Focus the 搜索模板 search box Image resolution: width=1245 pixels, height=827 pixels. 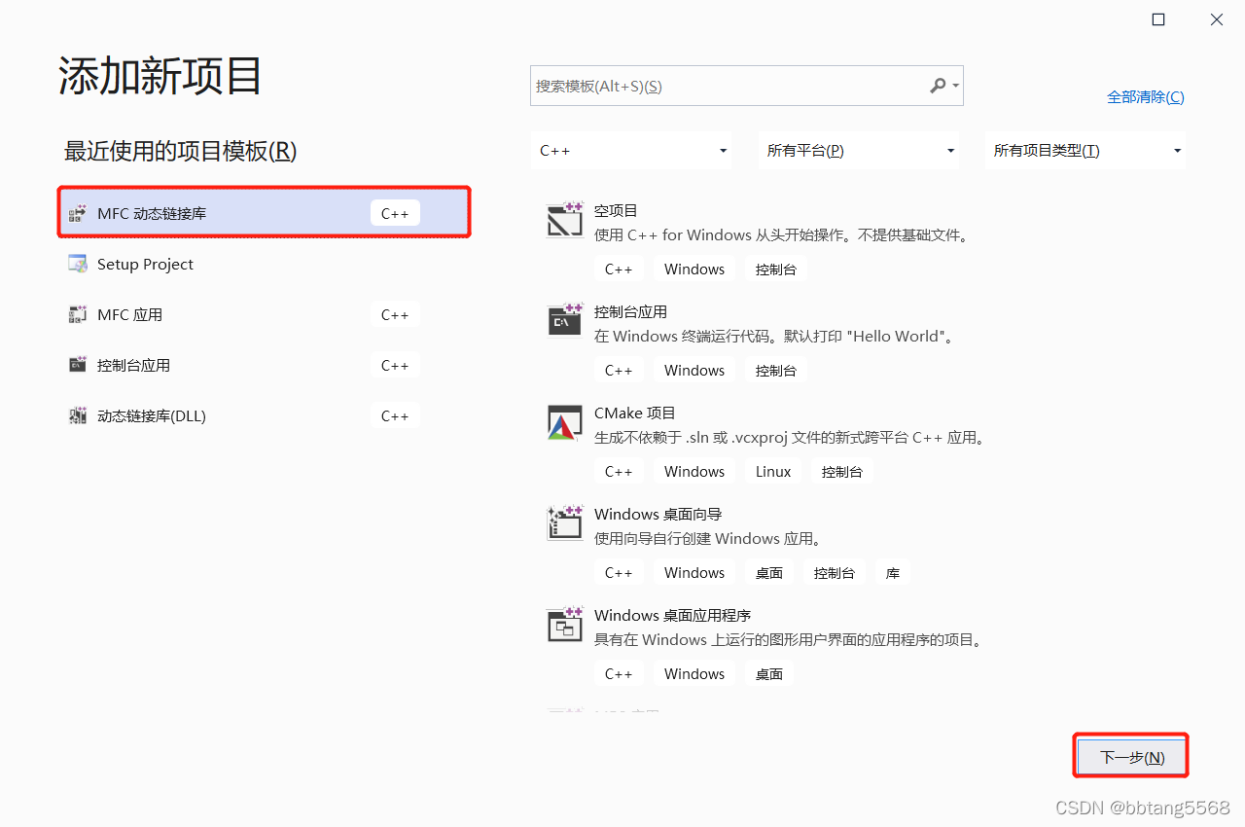746,86
